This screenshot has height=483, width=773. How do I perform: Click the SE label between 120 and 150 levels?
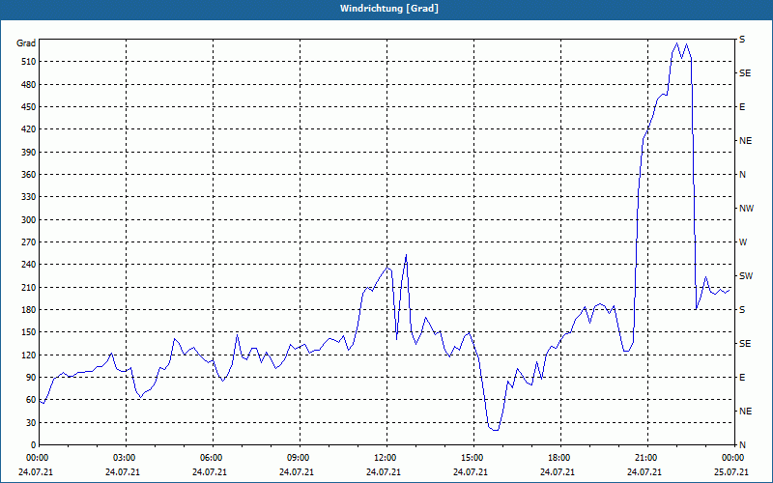pyautogui.click(x=745, y=344)
